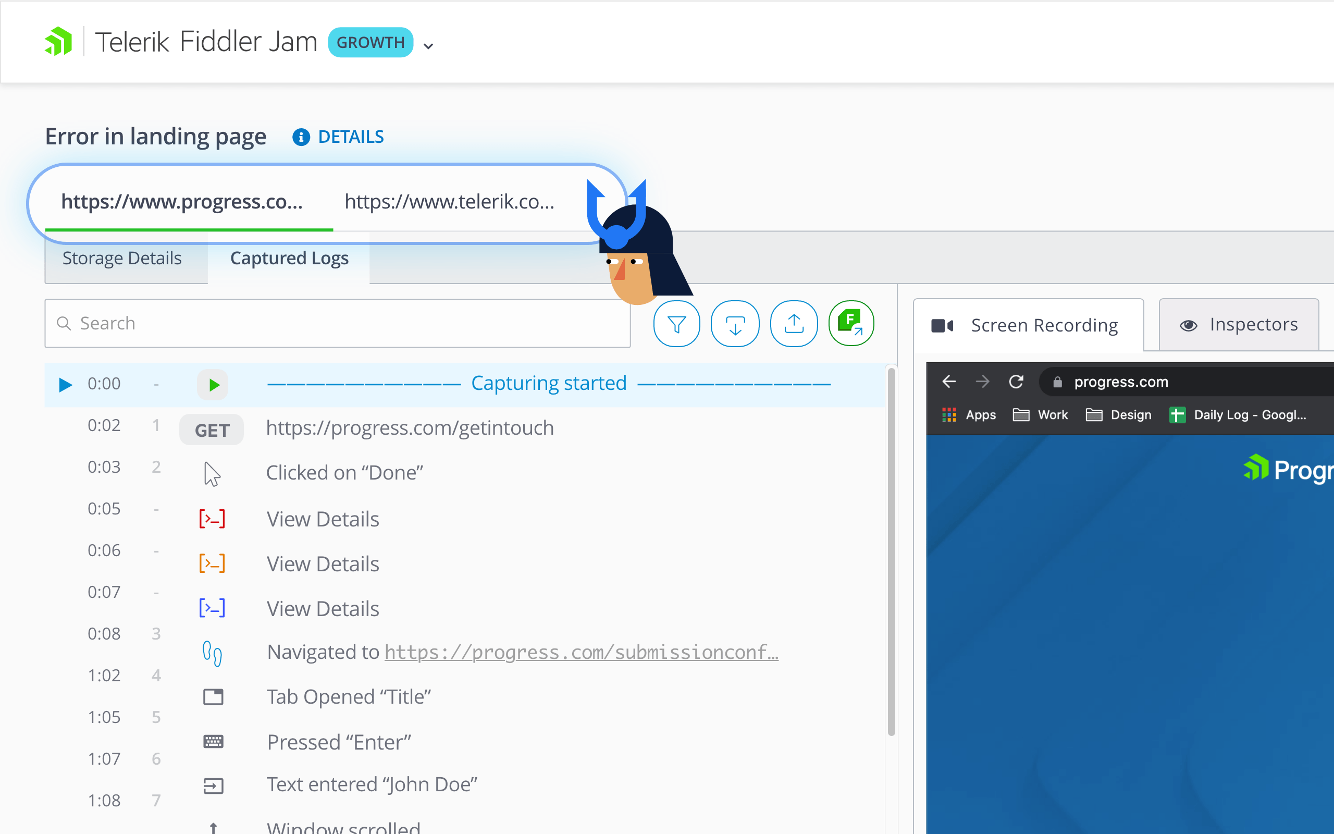
Task: Select the Pressed "Enter" log entry
Action: (339, 742)
